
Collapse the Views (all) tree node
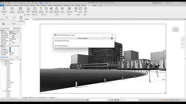tap(1, 62)
